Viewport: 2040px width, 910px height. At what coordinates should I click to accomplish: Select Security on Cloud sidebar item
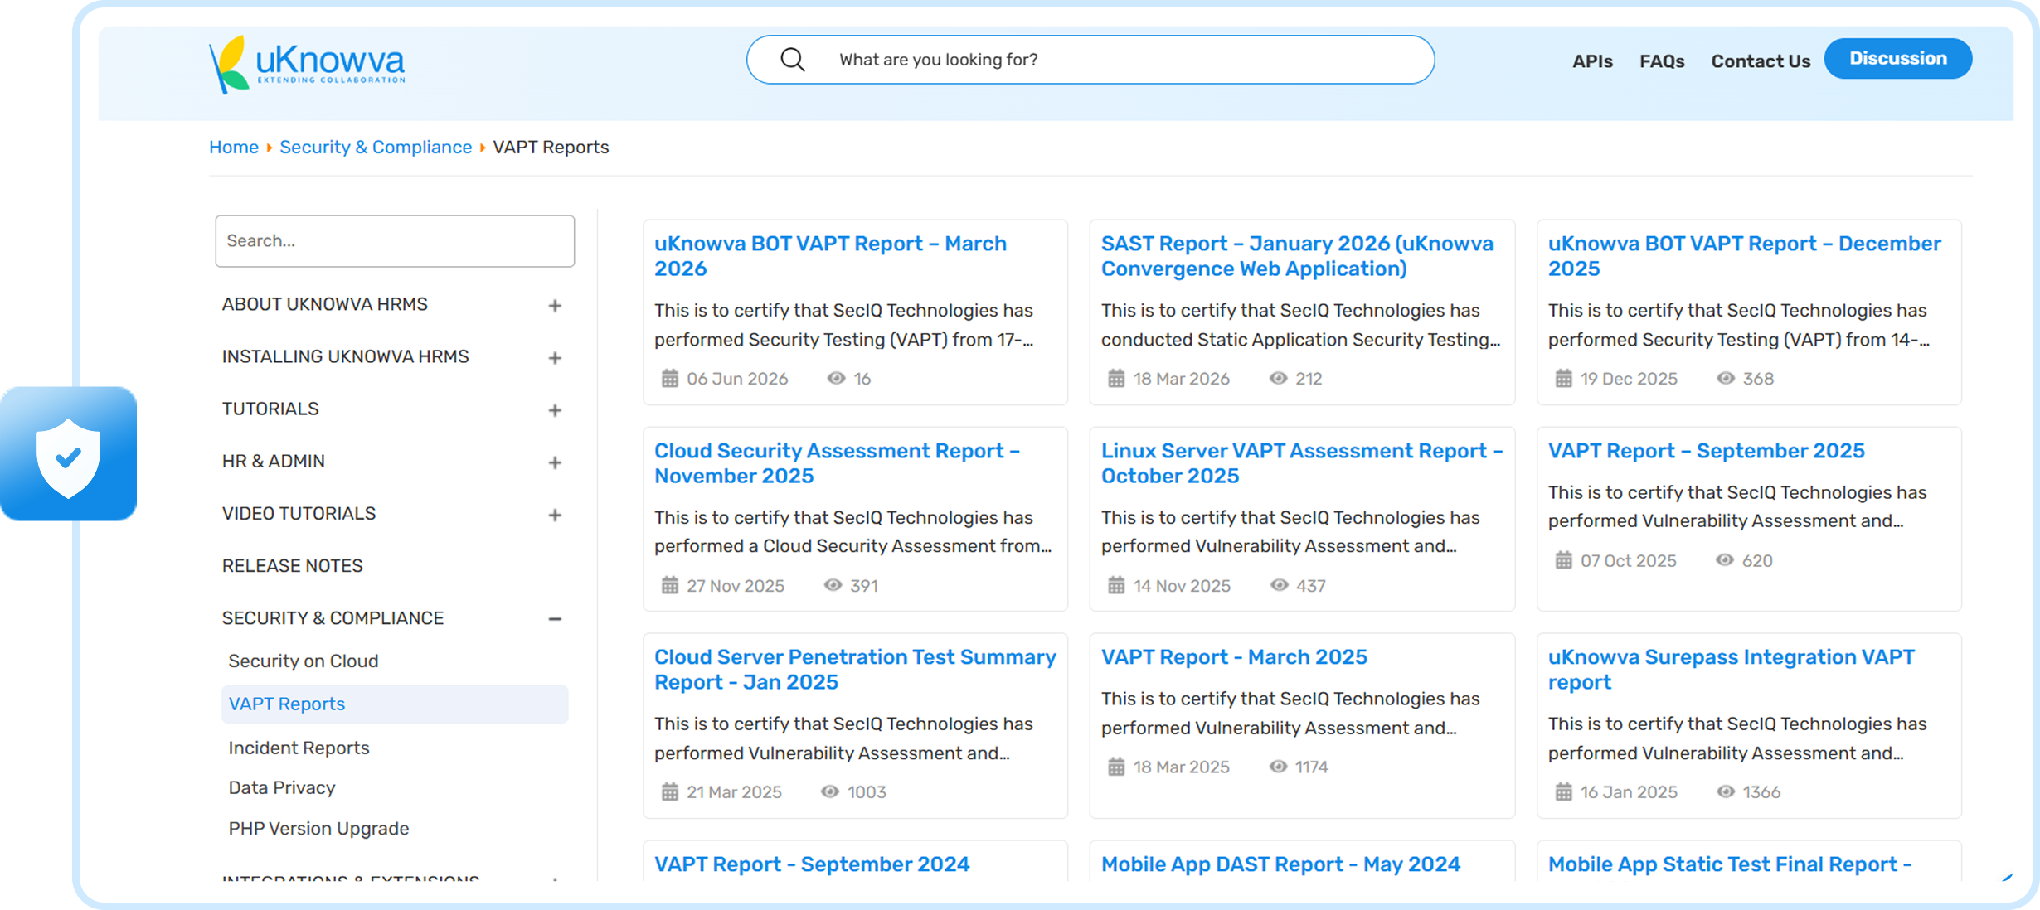304,661
